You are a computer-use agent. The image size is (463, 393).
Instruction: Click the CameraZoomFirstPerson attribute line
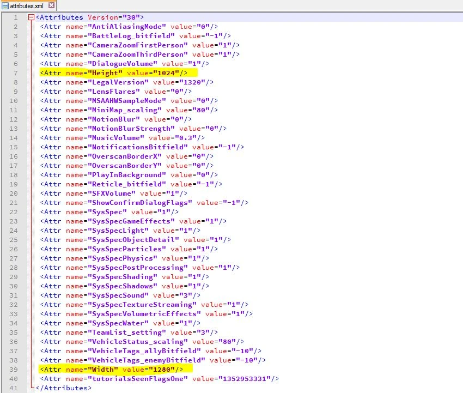click(x=140, y=45)
